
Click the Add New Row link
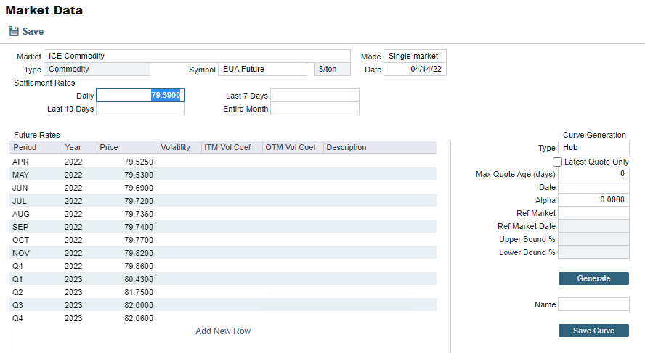click(223, 331)
